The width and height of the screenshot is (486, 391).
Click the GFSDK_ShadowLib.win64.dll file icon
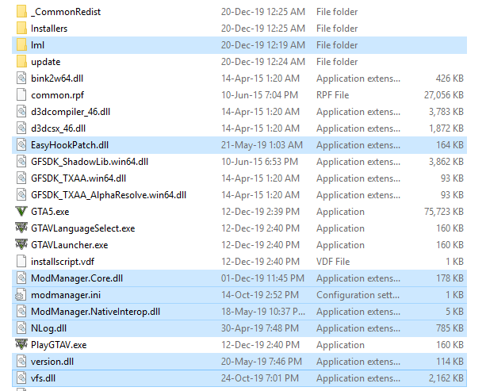pos(21,162)
